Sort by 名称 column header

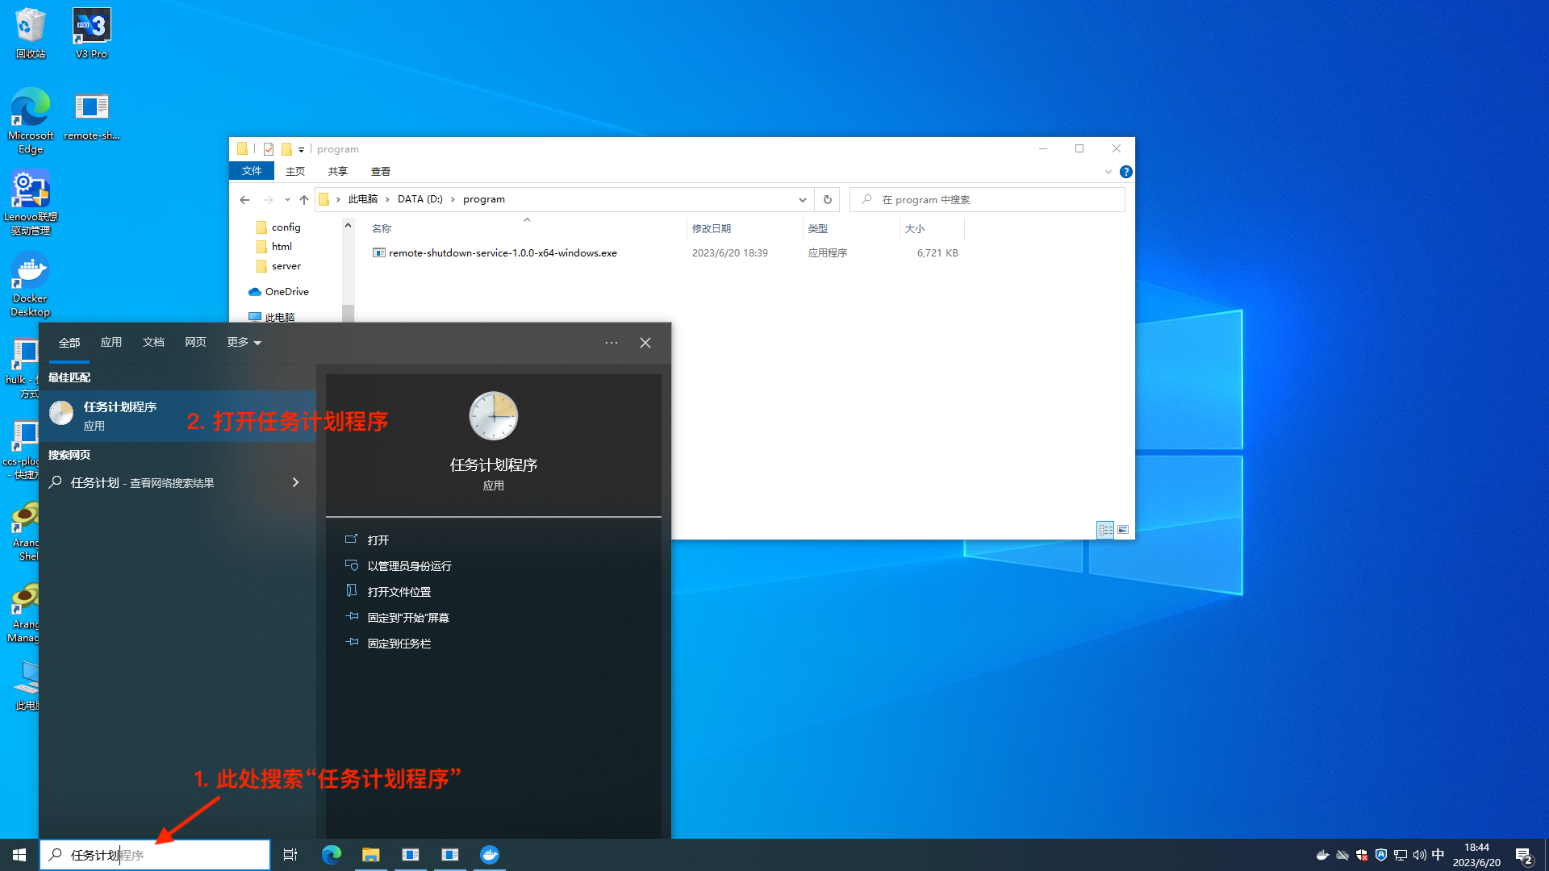click(382, 229)
